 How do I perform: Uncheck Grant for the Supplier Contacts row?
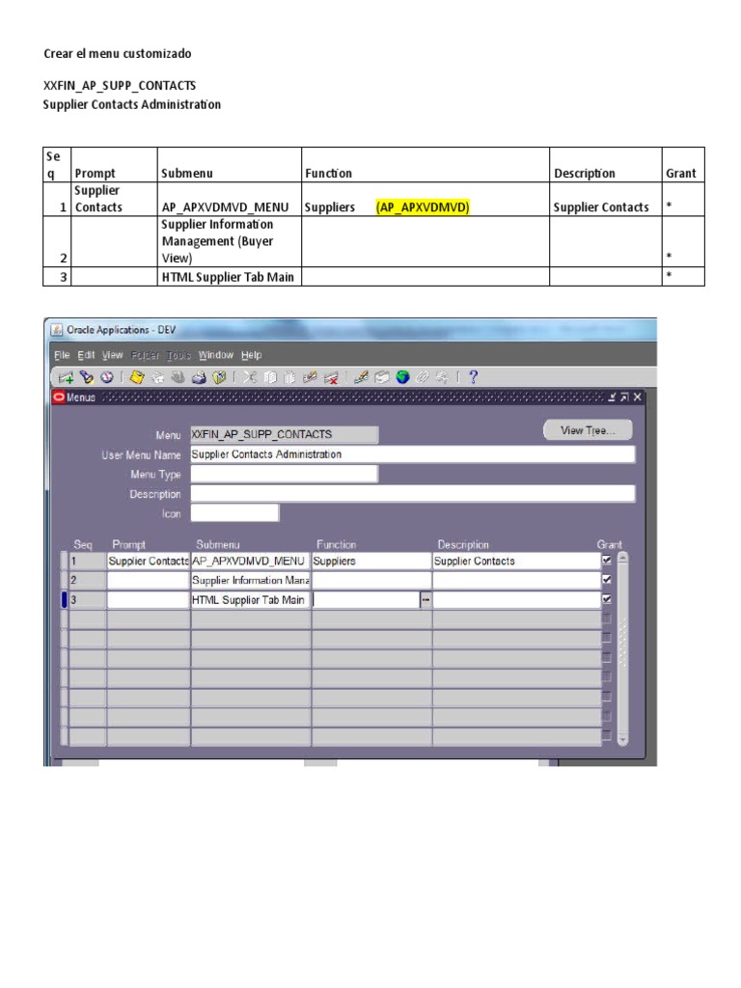click(x=606, y=560)
